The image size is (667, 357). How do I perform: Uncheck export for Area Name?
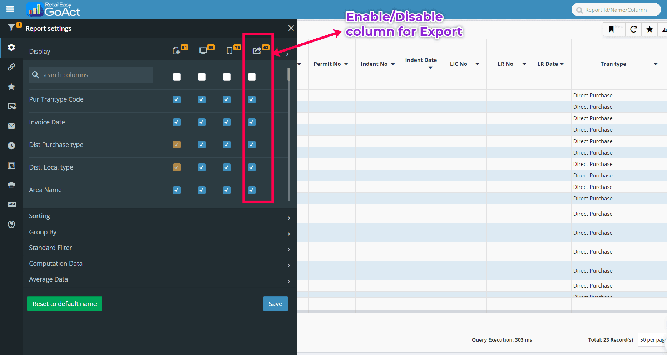click(x=252, y=190)
